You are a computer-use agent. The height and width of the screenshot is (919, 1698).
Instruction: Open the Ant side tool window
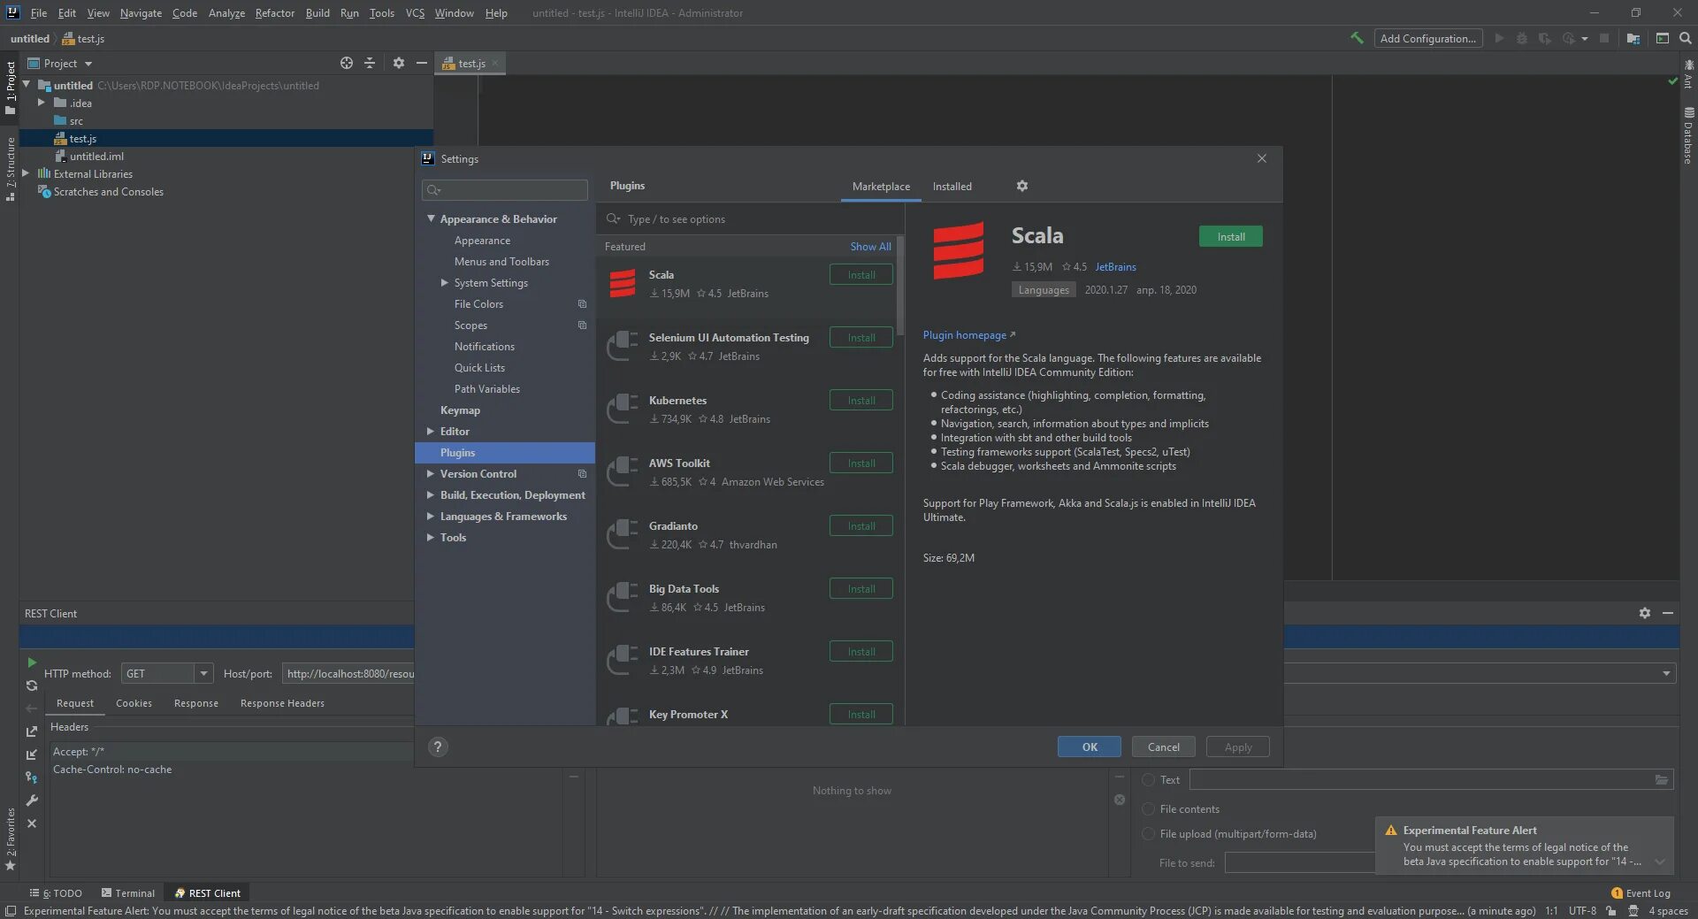(1688, 73)
